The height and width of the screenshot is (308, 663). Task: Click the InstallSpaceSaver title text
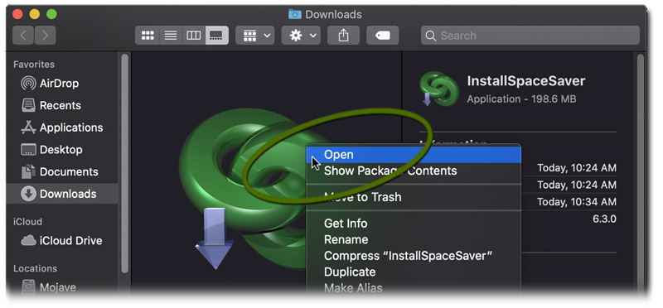tap(526, 80)
